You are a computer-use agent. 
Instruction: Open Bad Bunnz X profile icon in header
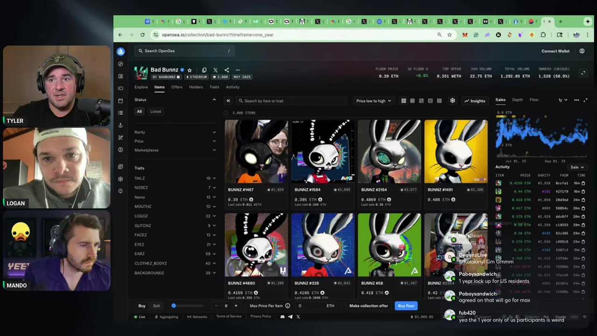[x=215, y=70]
